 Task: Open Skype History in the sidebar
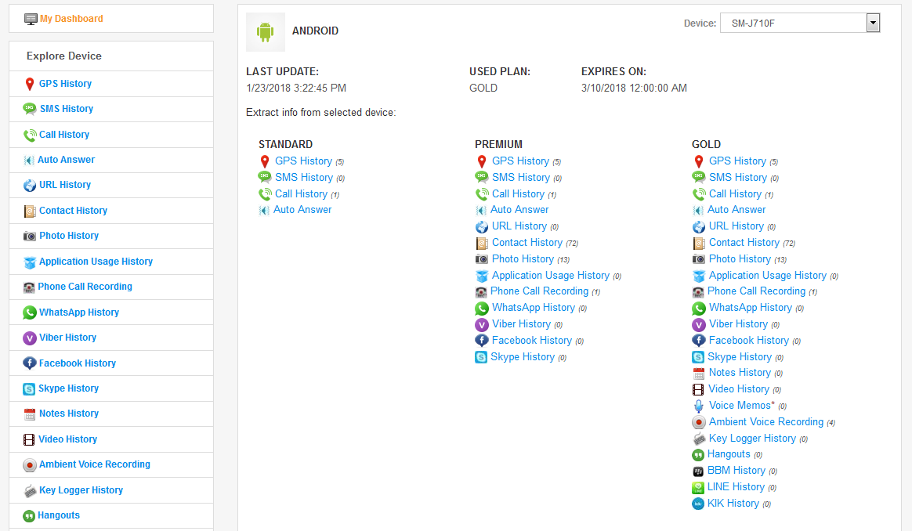tap(69, 388)
